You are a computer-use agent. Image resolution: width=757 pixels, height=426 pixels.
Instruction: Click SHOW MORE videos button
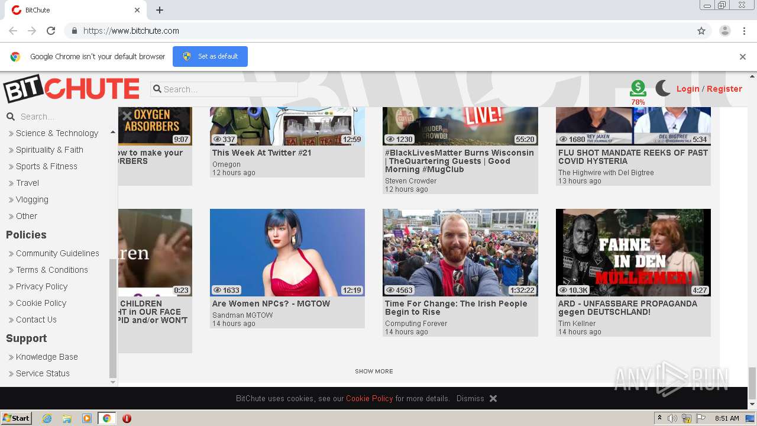(x=374, y=371)
